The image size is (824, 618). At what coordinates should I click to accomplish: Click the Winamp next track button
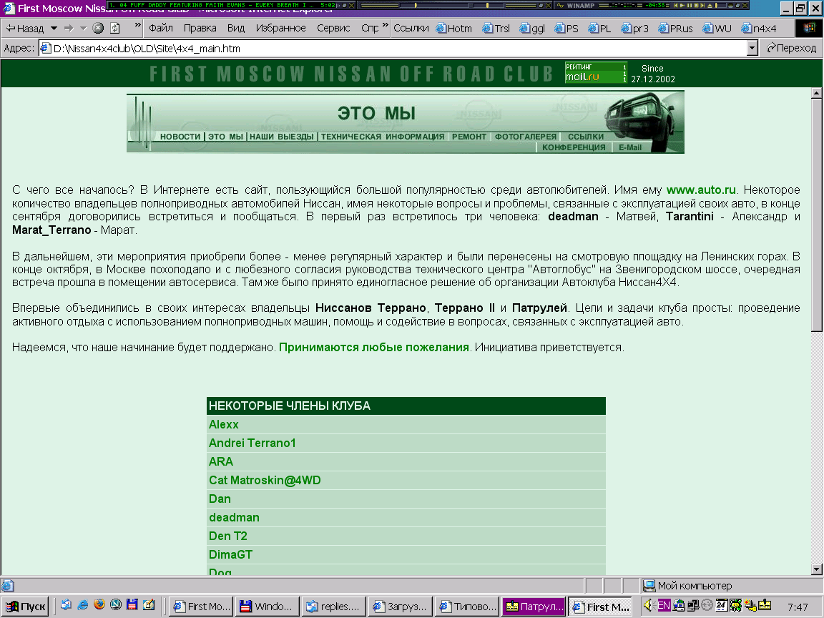[702, 5]
